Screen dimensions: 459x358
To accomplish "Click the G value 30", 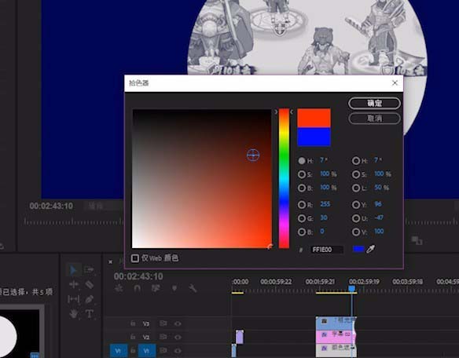I will point(324,218).
